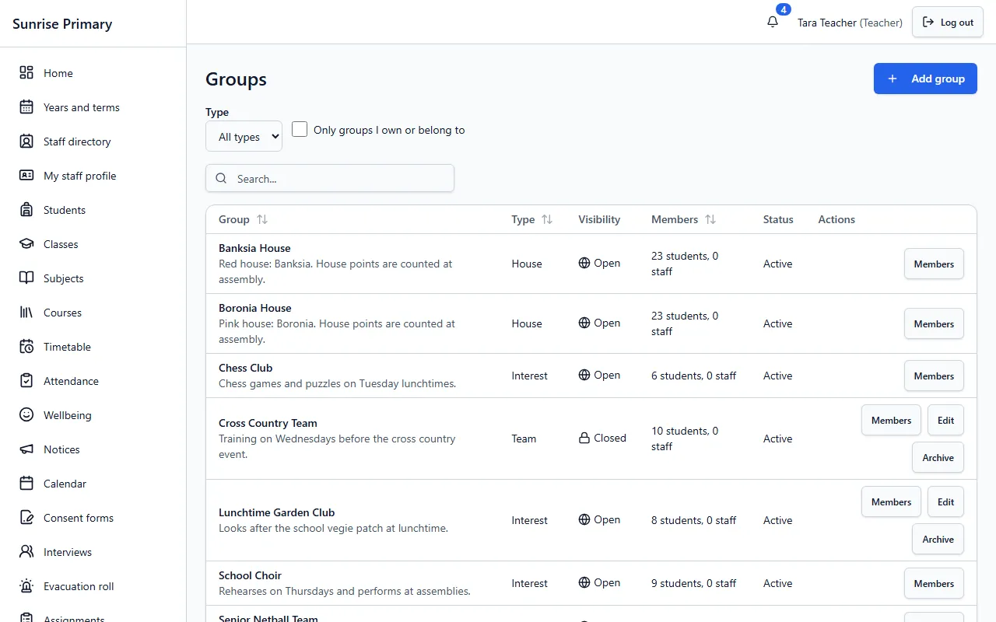
Task: Sort by Members column arrows icon
Action: pyautogui.click(x=710, y=220)
